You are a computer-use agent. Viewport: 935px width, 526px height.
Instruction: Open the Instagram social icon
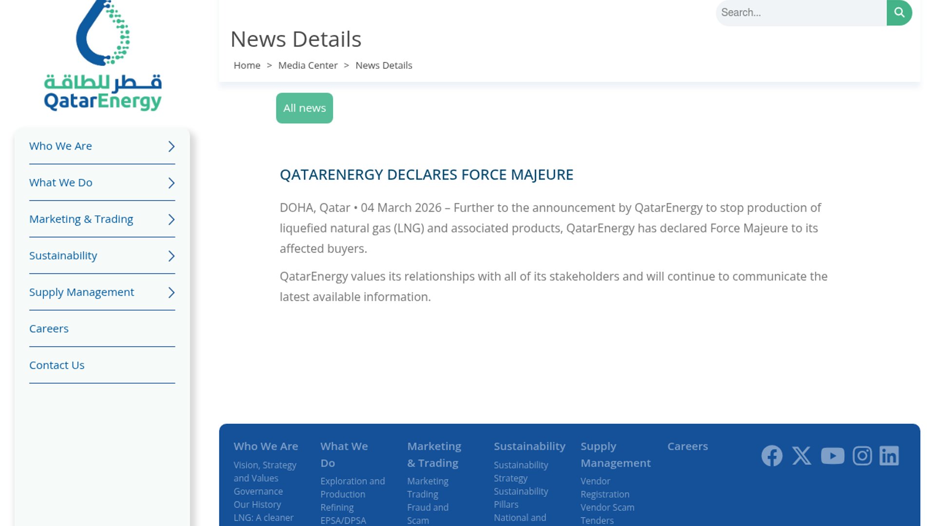coord(862,456)
